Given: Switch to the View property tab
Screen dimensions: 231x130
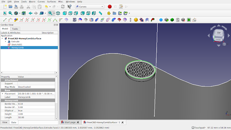Looking at the screenshot, I should (5, 122).
